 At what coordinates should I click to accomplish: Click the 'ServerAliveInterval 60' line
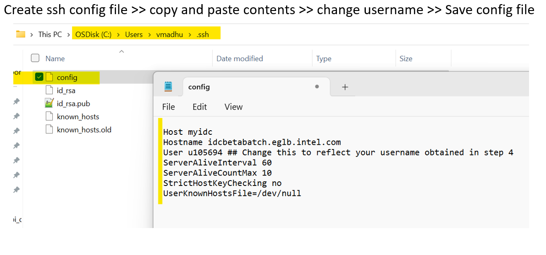click(218, 162)
